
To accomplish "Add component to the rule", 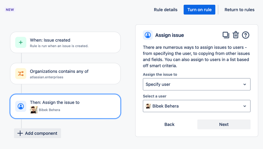I will 37,133.
